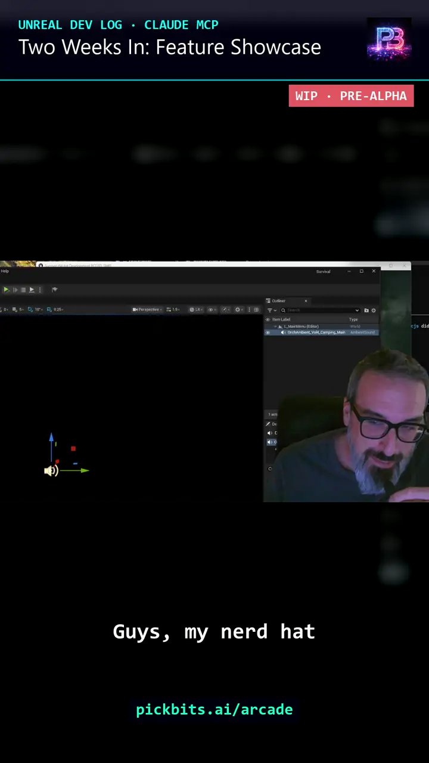429x763 pixels.
Task: Open the viewport settings gear dropdown
Action: coord(238,309)
